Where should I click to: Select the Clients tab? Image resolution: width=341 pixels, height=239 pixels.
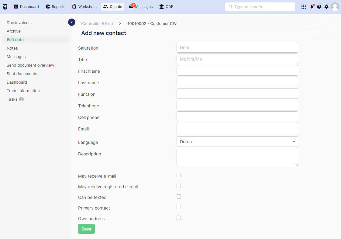(113, 6)
